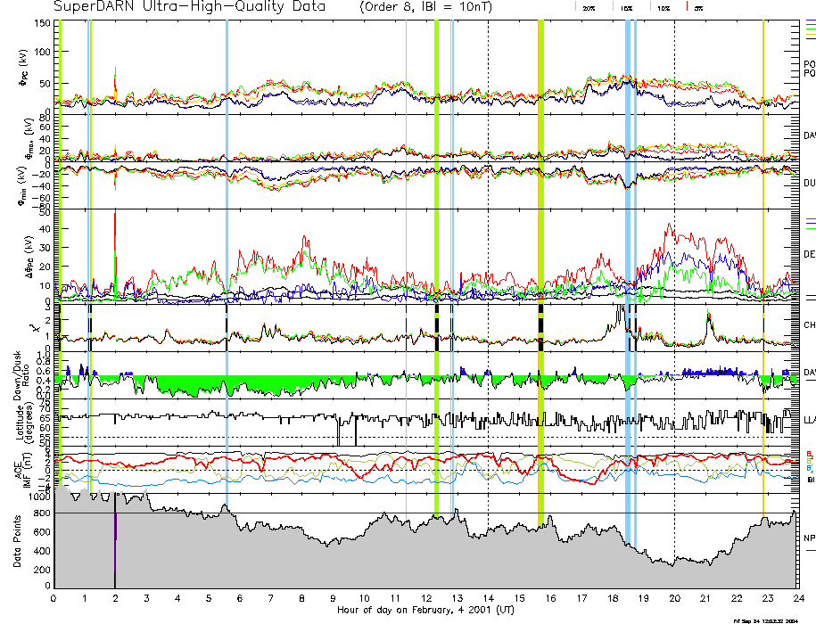Click hour 24 on the time axis

click(x=797, y=598)
